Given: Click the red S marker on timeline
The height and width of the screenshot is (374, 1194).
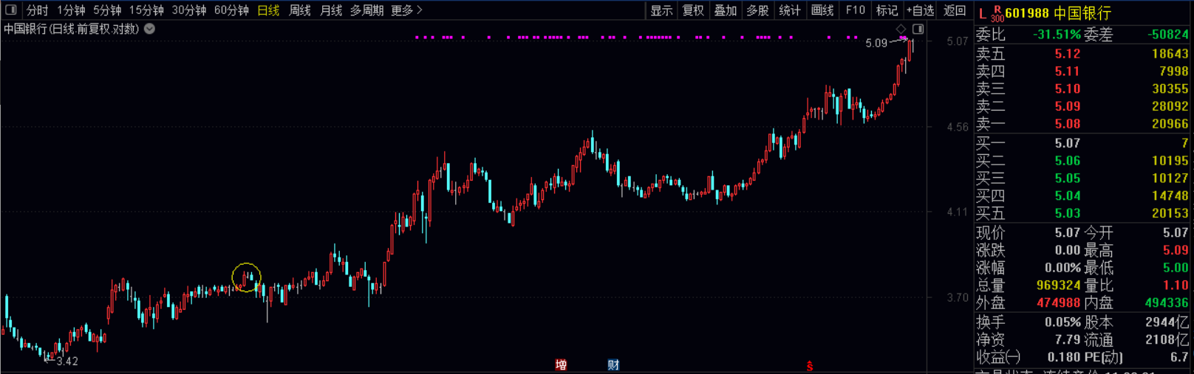Looking at the screenshot, I should tap(810, 366).
